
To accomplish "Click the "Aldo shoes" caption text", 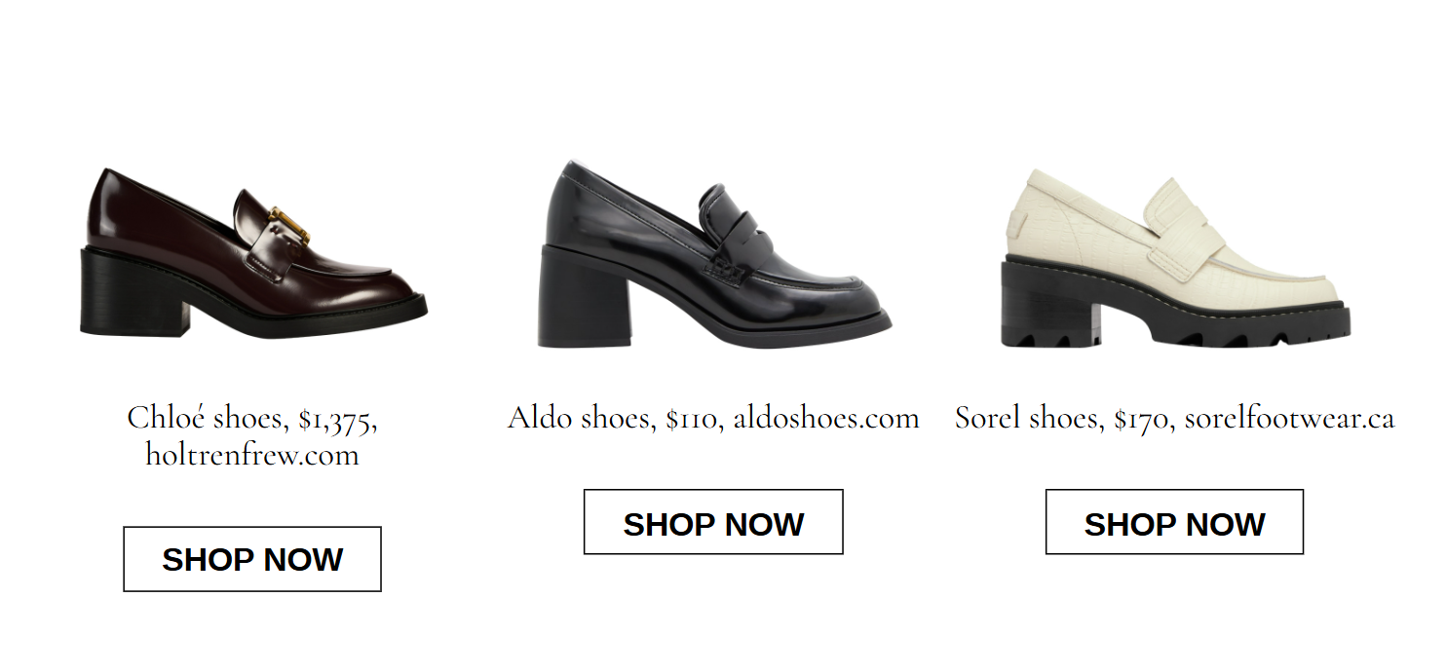I will [579, 418].
